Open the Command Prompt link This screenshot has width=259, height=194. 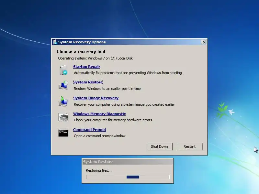tap(90, 130)
